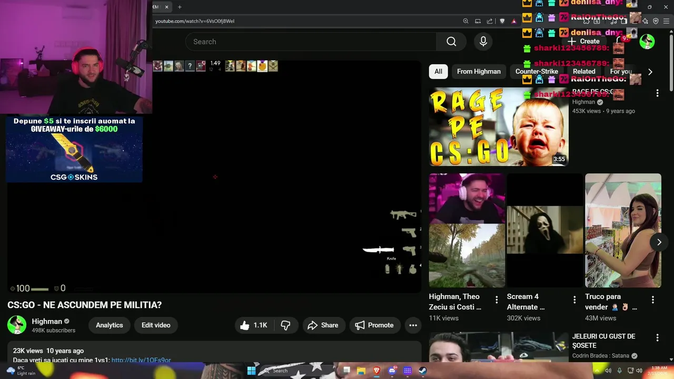Viewport: 674px width, 379px height.
Task: Open the zoom indicator in address bar
Action: (x=465, y=21)
